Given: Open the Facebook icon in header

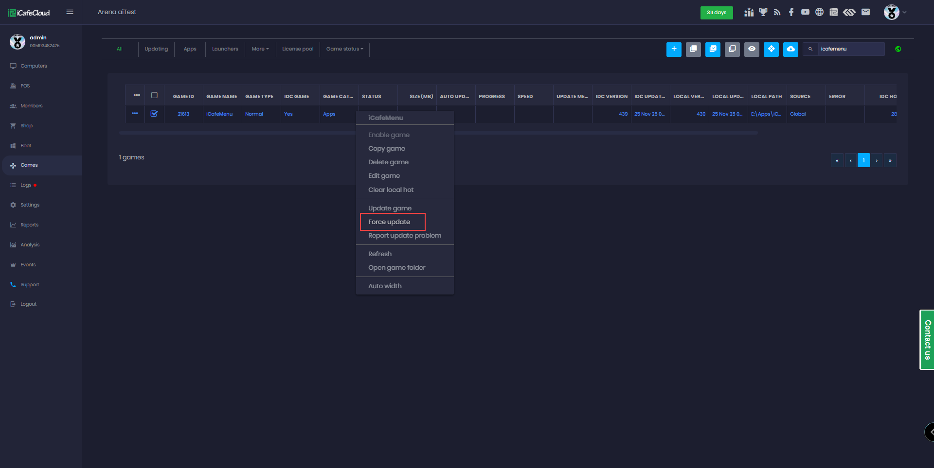Looking at the screenshot, I should [x=791, y=12].
